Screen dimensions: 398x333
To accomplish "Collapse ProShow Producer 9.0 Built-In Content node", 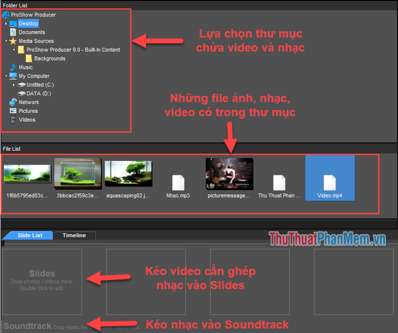I will (x=14, y=50).
